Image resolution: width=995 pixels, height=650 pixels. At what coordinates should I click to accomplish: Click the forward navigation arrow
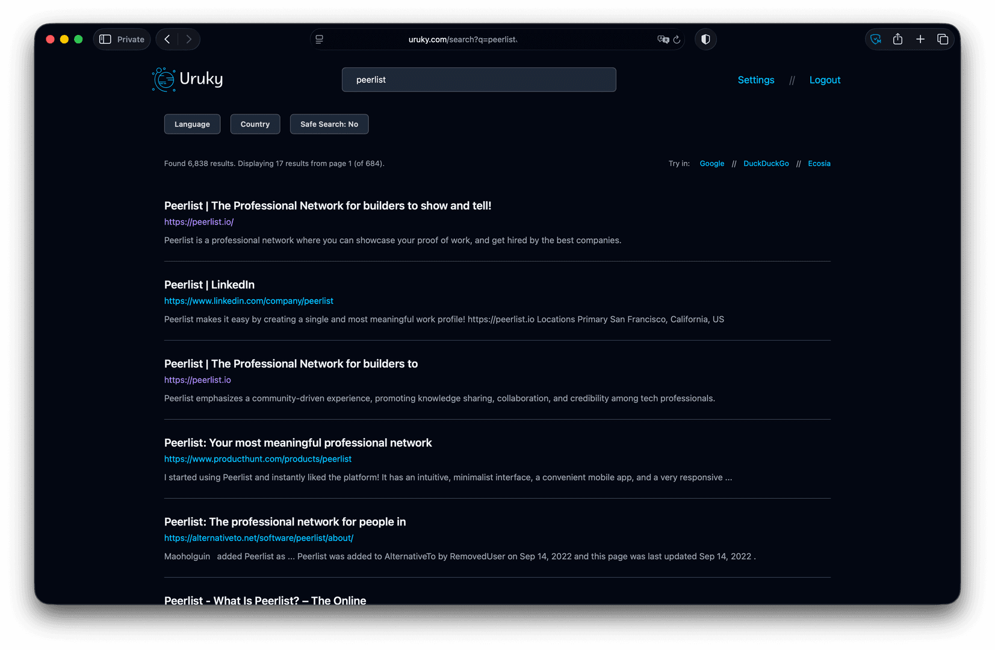tap(189, 39)
